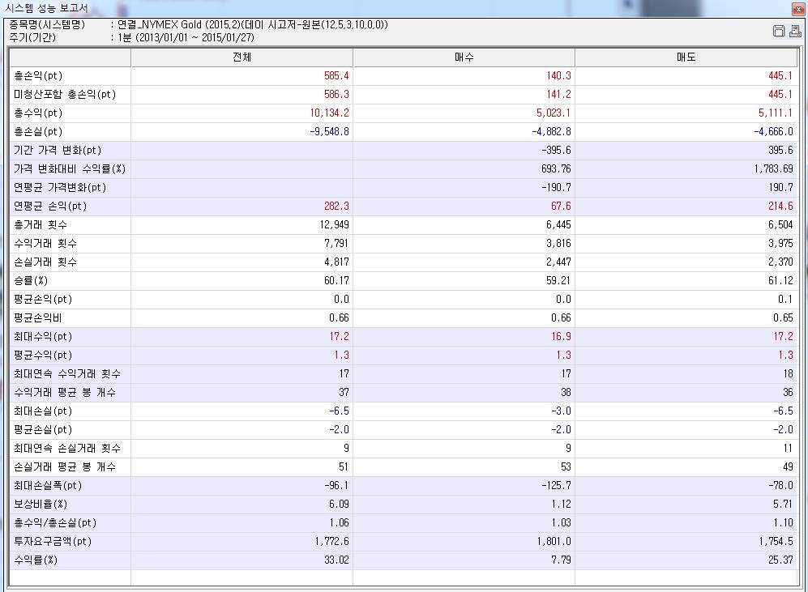Select the 기간 가격 변화(pt) row label
The height and width of the screenshot is (592, 808).
click(58, 151)
